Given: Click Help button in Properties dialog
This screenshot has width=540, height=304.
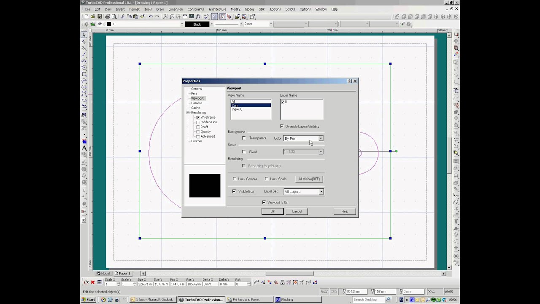Looking at the screenshot, I should click(345, 211).
